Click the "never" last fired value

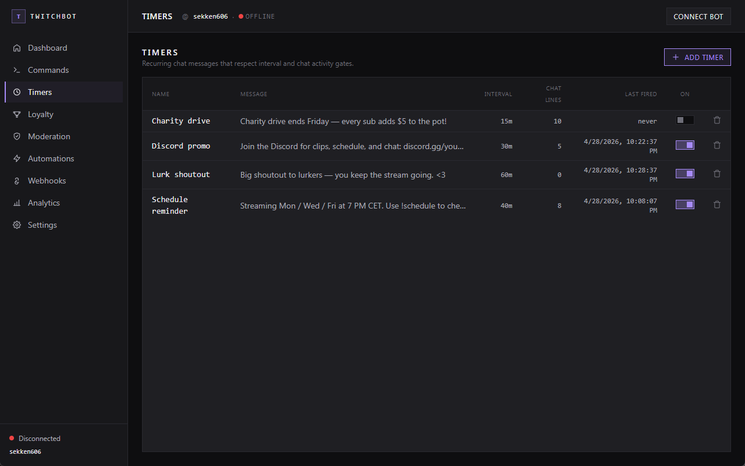(647, 121)
